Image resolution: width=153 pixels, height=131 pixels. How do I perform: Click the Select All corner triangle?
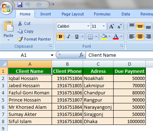(x=4, y=64)
